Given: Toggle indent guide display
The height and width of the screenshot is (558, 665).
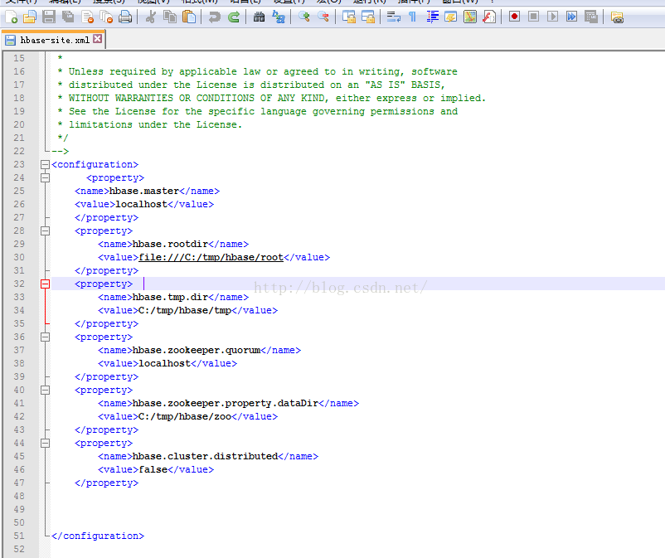Looking at the screenshot, I should 432,17.
